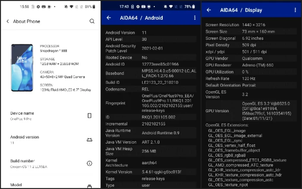Tap muted bell icon in 17:43 status bar
Screen dimensions: 302x189
tap(165, 7)
